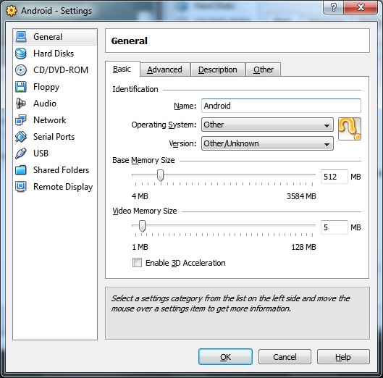The width and height of the screenshot is (383, 378).
Task: Show Network settings category
Action: (55, 120)
